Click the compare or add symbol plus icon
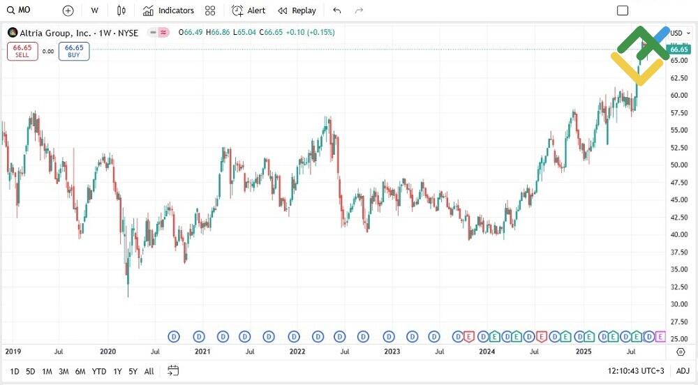Image resolution: width=698 pixels, height=385 pixels. [x=68, y=10]
